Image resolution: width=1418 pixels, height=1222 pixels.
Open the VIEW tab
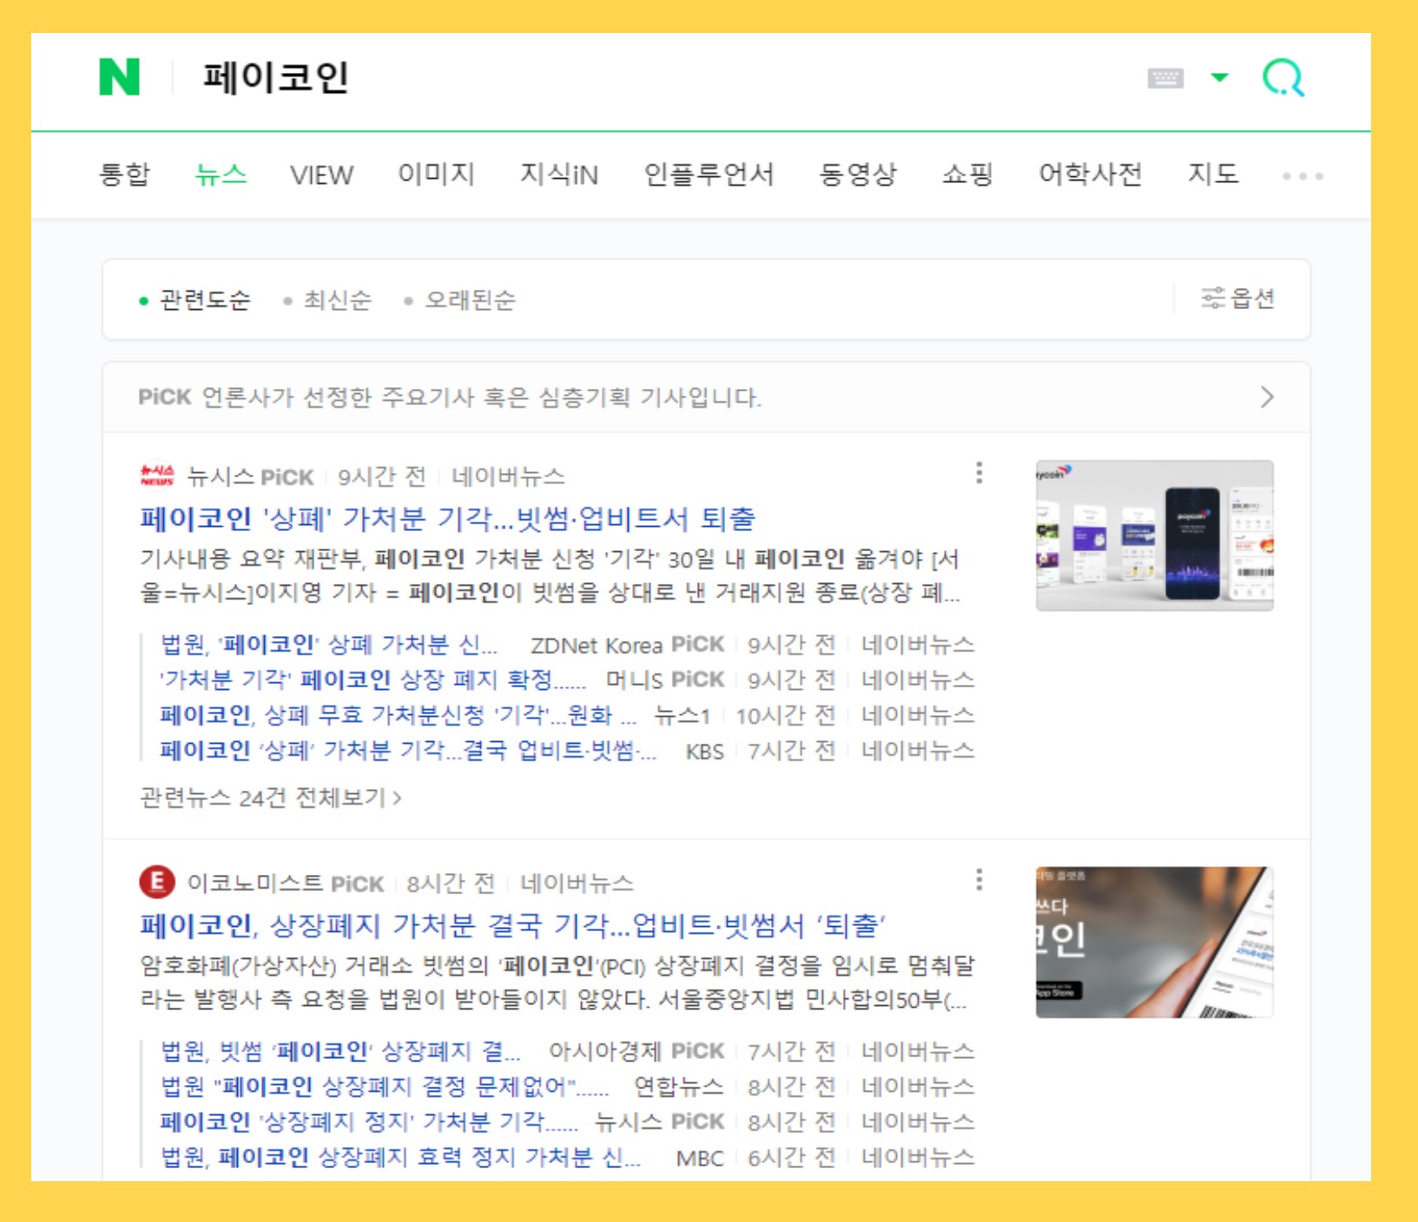(x=321, y=175)
